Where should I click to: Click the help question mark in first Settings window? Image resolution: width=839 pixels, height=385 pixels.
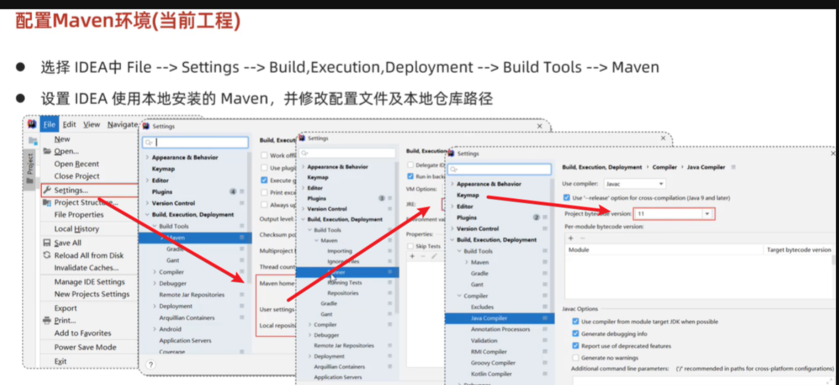click(x=151, y=364)
